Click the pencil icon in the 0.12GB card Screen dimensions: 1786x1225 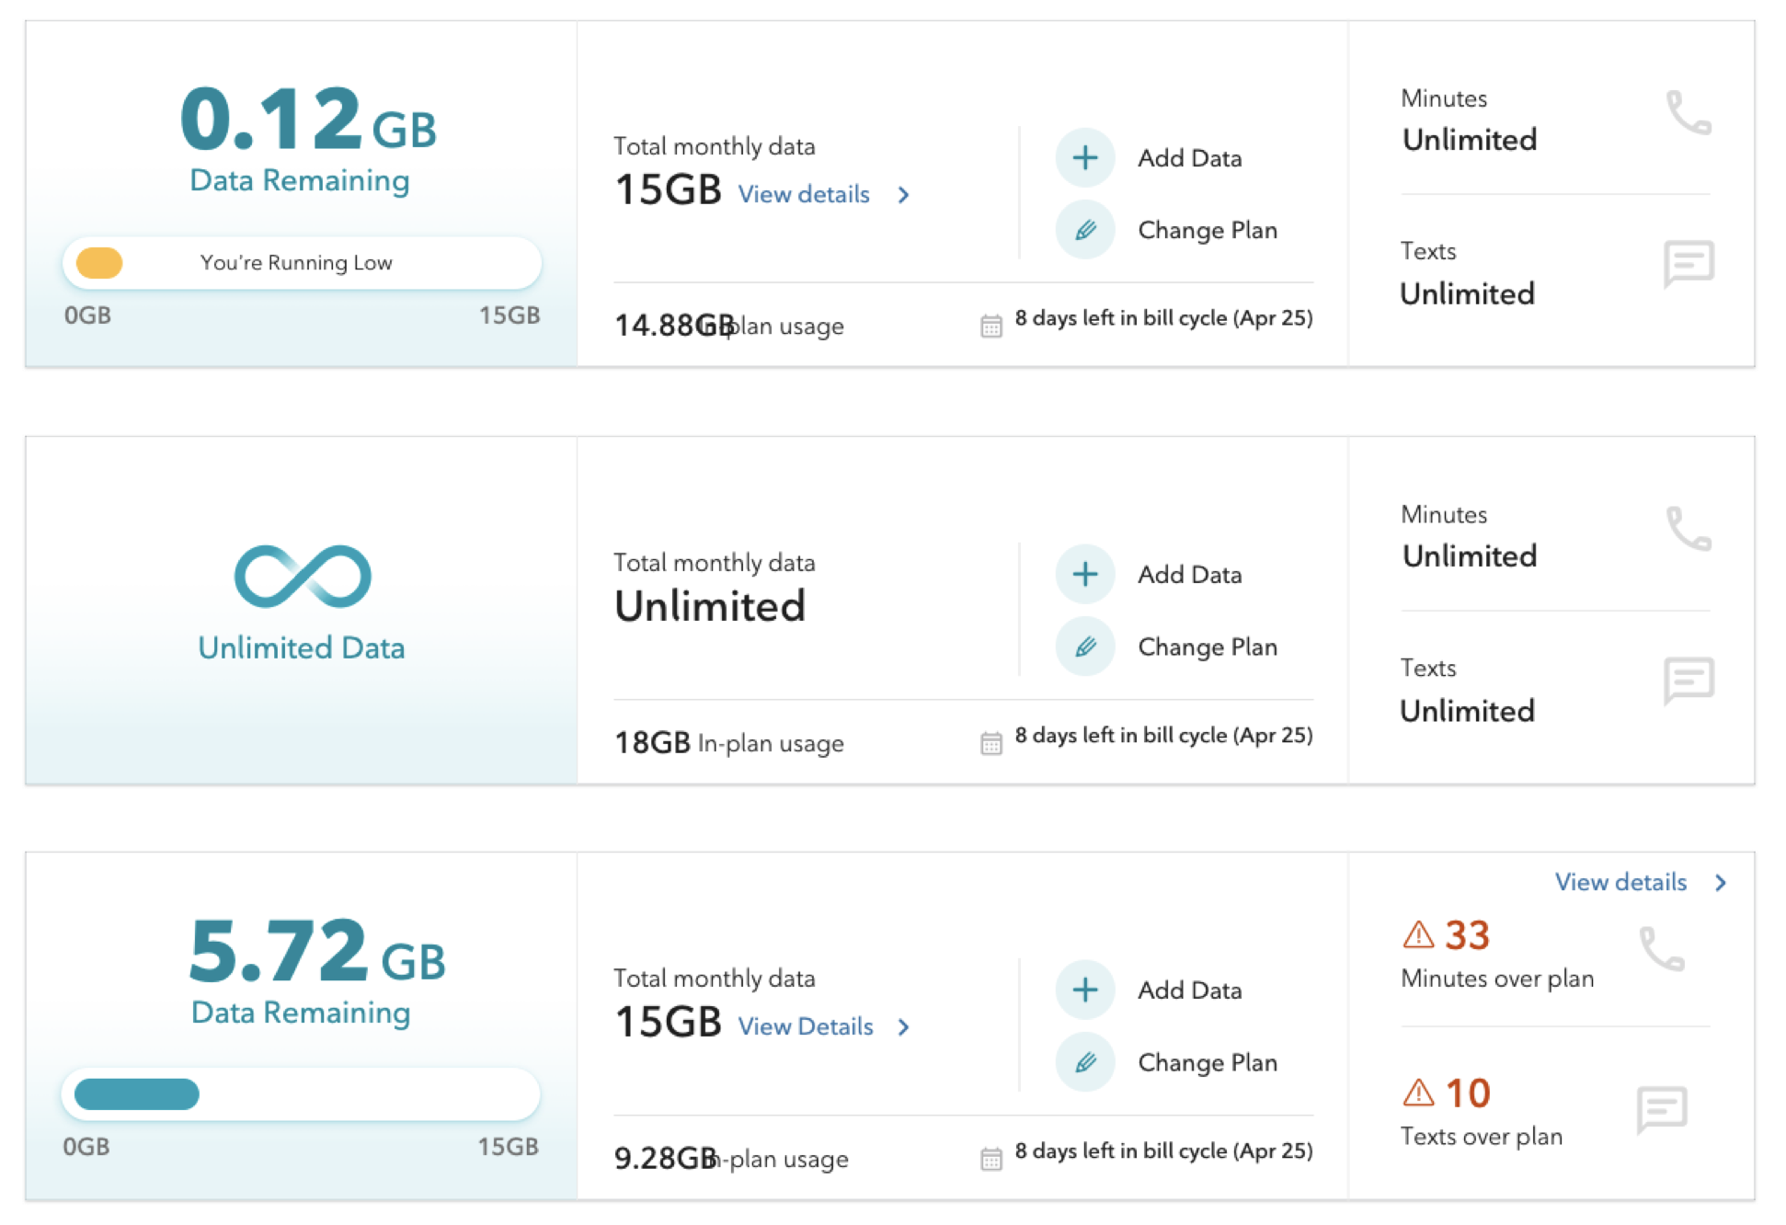coord(1085,230)
